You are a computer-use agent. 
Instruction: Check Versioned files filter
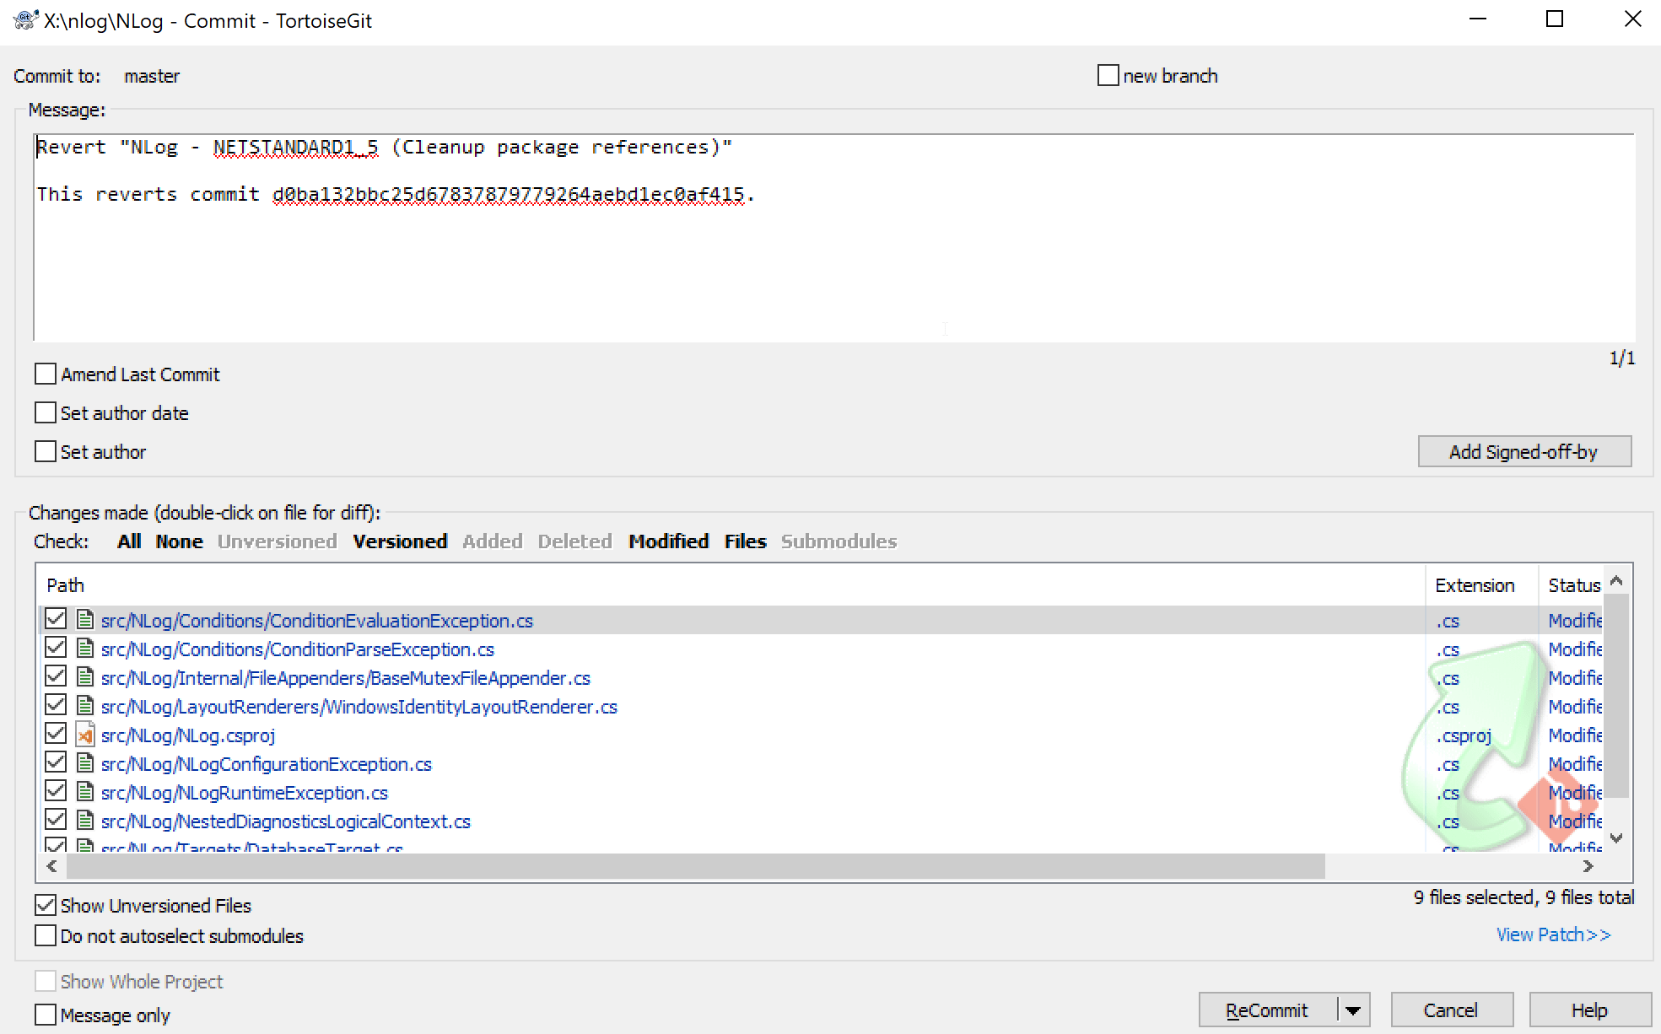click(x=400, y=541)
